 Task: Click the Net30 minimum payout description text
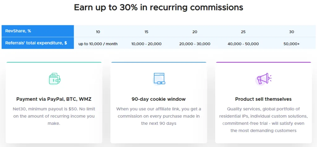[54, 116]
